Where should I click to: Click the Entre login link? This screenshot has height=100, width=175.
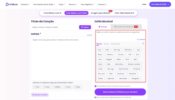144,4
